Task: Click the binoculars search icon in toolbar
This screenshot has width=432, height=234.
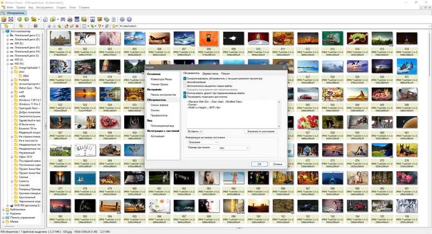Action: [x=63, y=19]
